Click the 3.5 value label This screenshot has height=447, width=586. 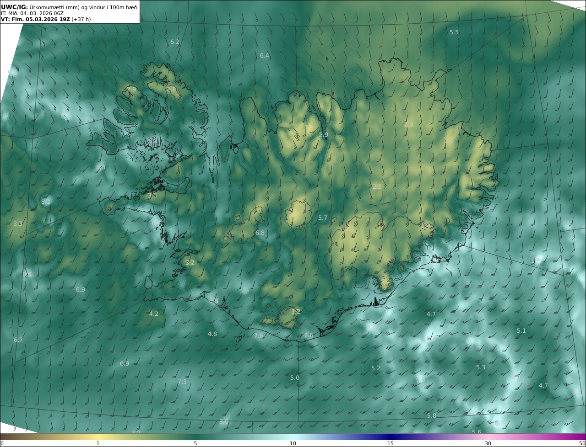coord(152,195)
